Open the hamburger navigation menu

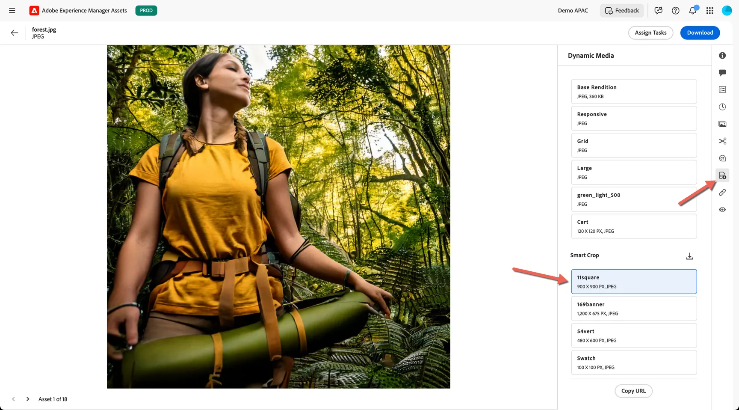click(12, 11)
